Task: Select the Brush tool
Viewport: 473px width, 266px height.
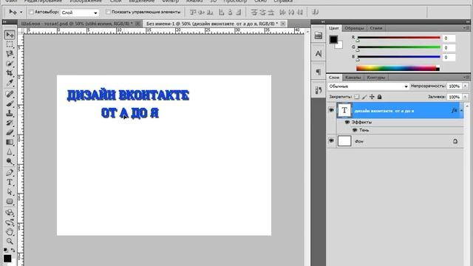Action: 10,103
